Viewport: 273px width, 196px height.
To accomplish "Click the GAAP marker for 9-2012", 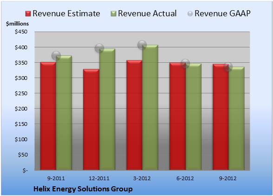I will coord(228,67).
